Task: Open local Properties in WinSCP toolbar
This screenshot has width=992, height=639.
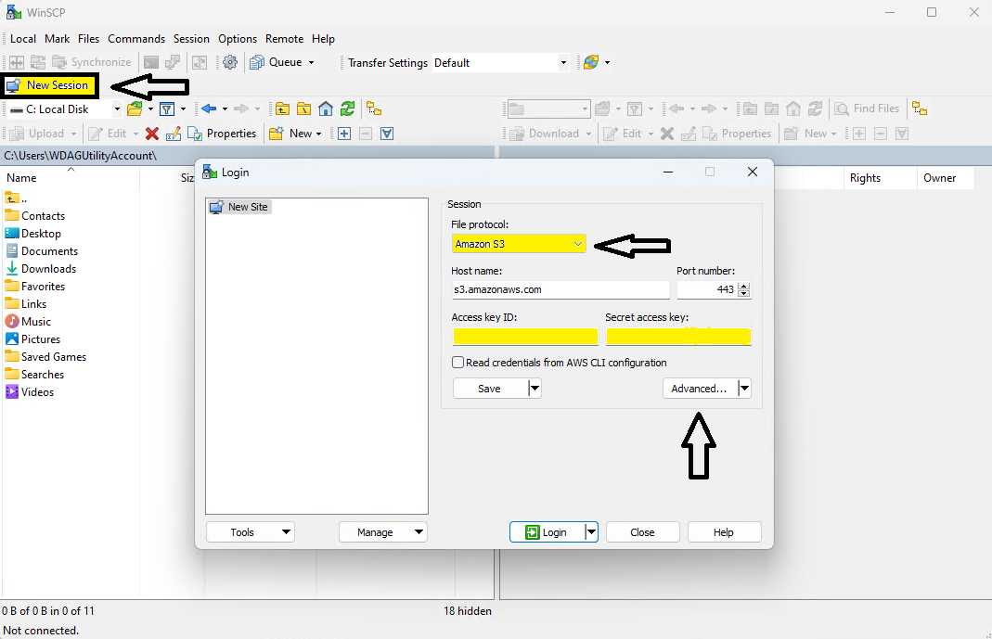Action: [223, 134]
